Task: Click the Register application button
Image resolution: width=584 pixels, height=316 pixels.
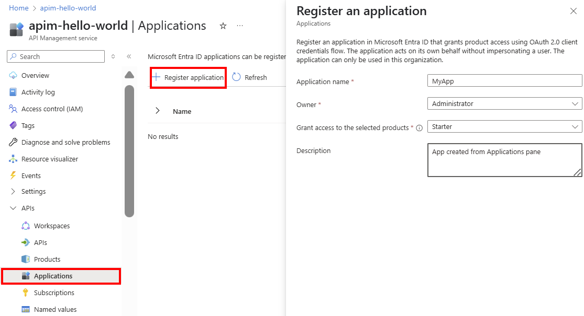Action: (188, 77)
